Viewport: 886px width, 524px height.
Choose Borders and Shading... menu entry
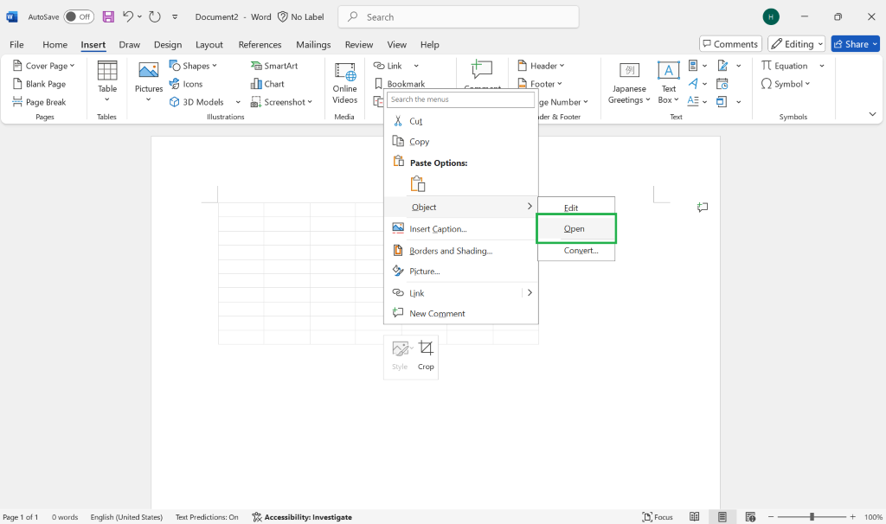point(460,251)
